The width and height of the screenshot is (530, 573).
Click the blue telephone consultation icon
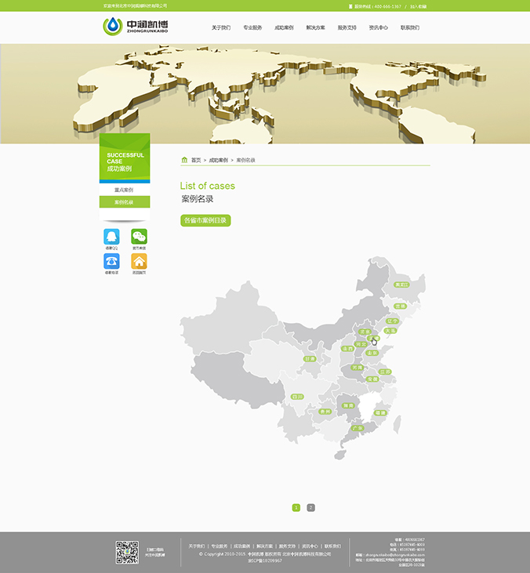111,261
